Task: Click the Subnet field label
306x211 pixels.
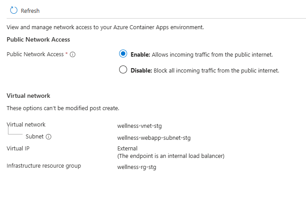Action: (35, 137)
